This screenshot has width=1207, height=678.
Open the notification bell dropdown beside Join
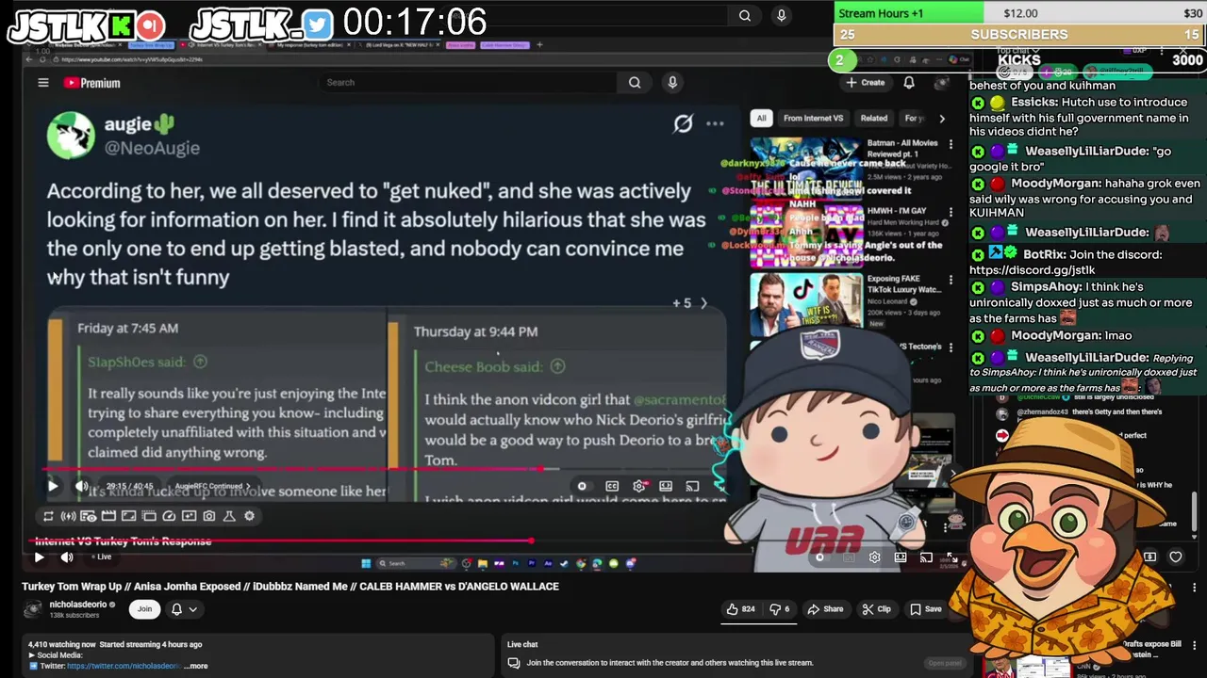coord(183,609)
